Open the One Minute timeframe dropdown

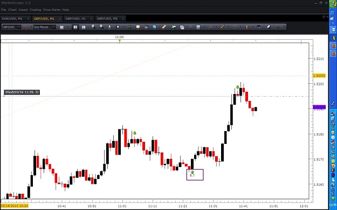[x=45, y=27]
